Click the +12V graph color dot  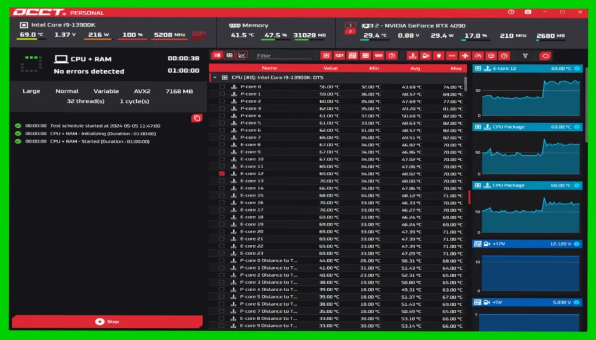coord(577,244)
